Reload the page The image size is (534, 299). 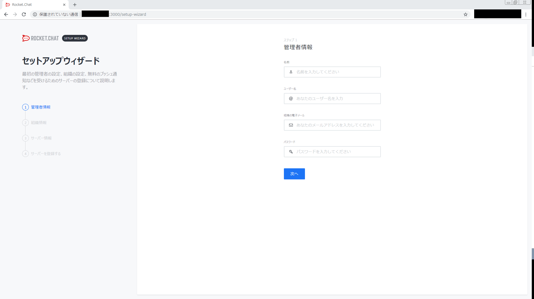(24, 14)
